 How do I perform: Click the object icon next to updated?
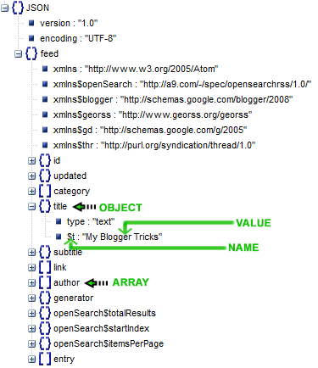coord(45,176)
